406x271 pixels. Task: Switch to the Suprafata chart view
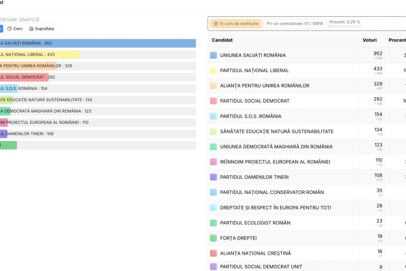pos(42,29)
